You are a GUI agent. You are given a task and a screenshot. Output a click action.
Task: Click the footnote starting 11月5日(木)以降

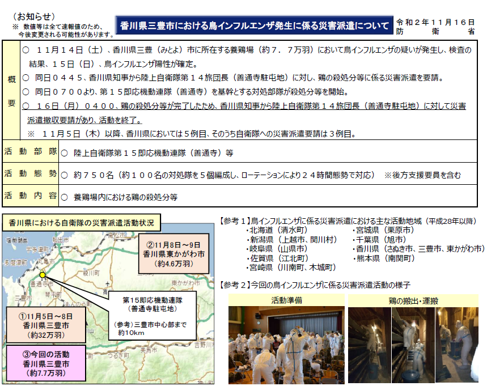[192, 134]
